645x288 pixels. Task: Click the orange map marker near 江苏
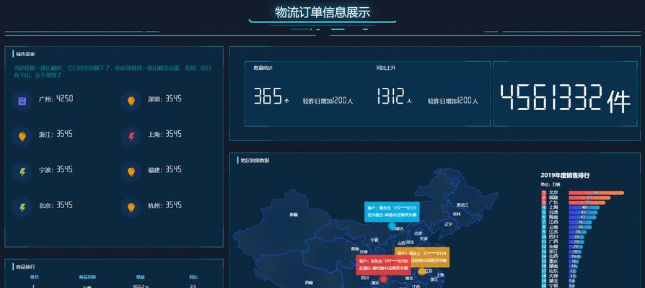421,271
